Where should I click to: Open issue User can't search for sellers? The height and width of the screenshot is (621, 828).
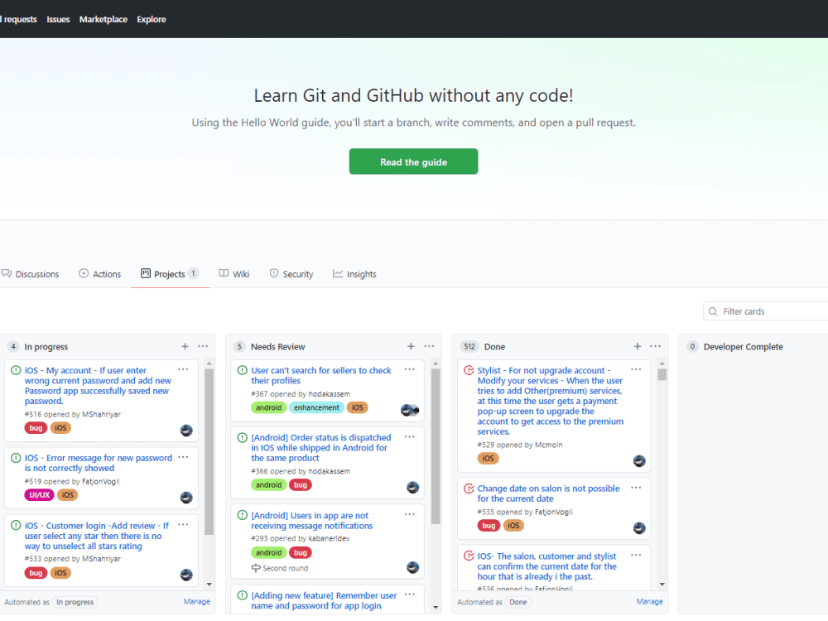(321, 375)
